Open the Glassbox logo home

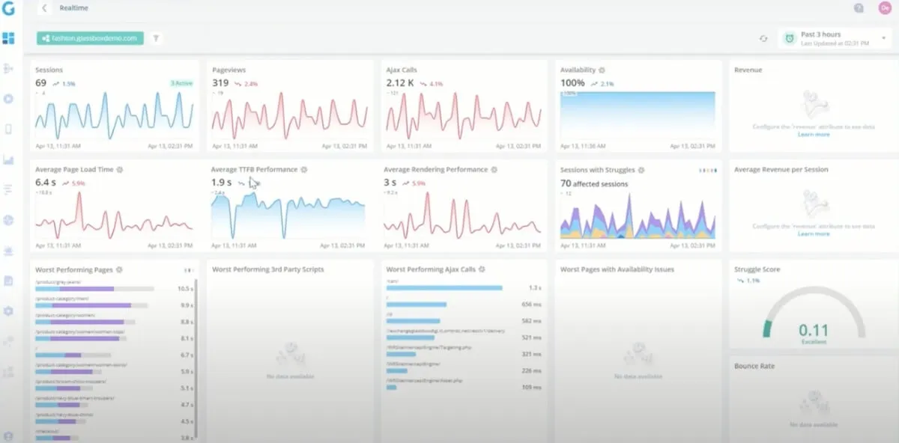pyautogui.click(x=9, y=9)
